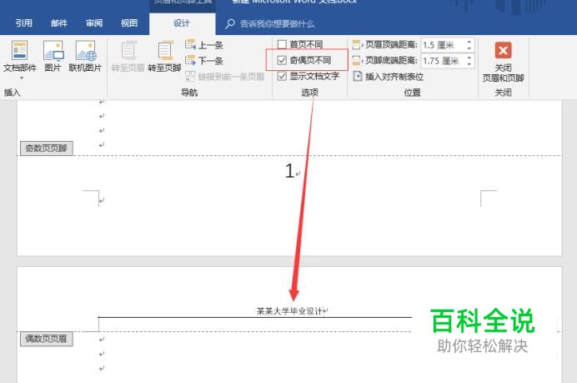Click the 页脚底端距离 icon
This screenshot has width=577, height=383.
tap(357, 60)
